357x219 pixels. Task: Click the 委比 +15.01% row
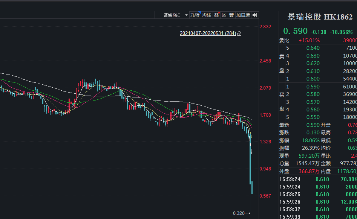[x=309, y=40]
